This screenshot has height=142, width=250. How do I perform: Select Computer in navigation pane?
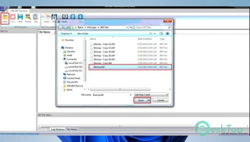point(70,59)
